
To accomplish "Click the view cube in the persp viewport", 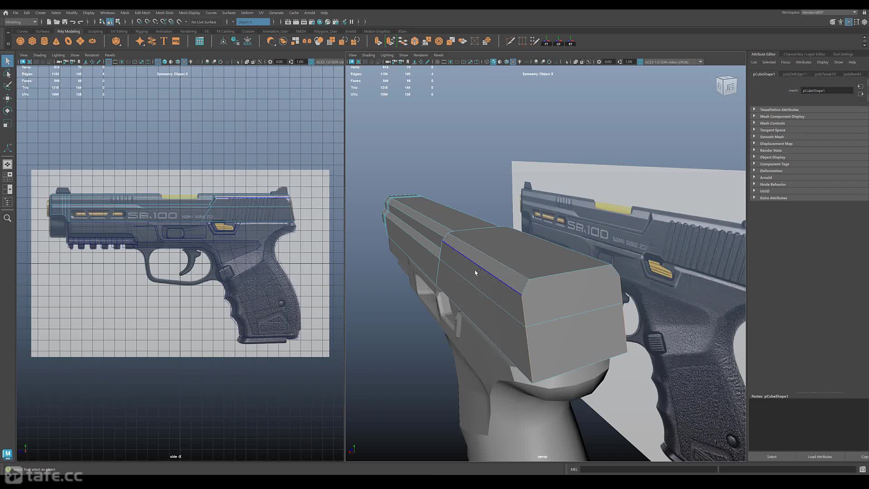I will coord(726,86).
